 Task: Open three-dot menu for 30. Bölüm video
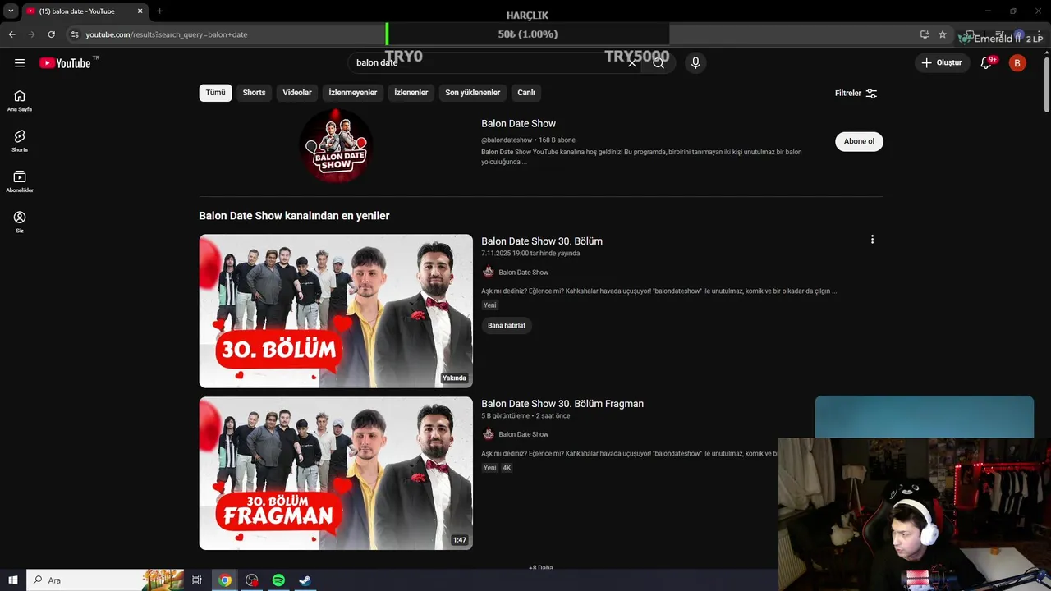click(872, 240)
